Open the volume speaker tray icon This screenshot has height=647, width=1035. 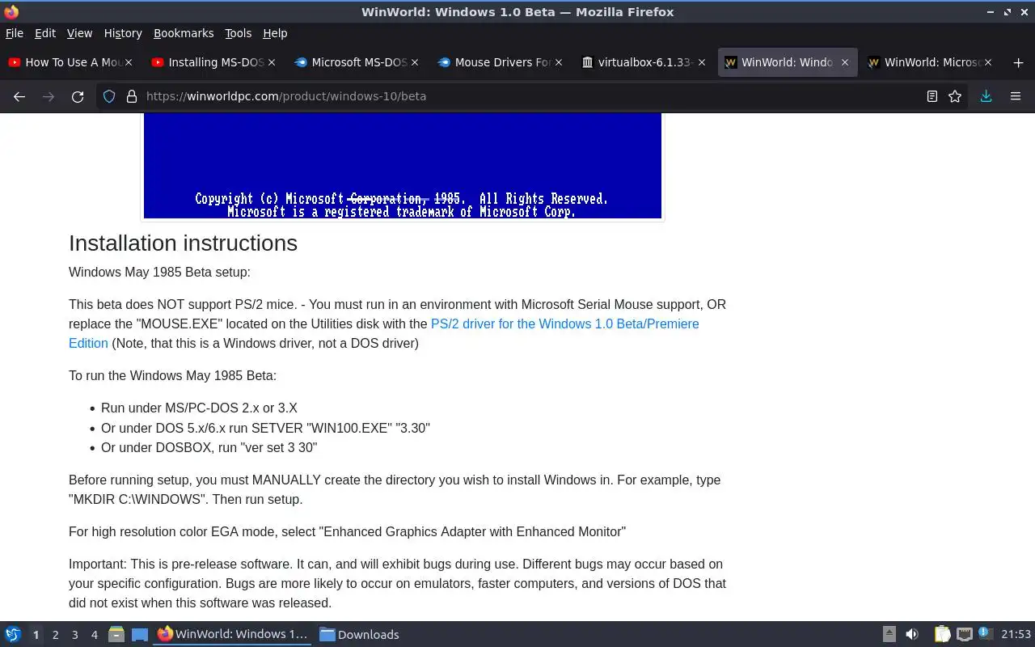tap(912, 634)
